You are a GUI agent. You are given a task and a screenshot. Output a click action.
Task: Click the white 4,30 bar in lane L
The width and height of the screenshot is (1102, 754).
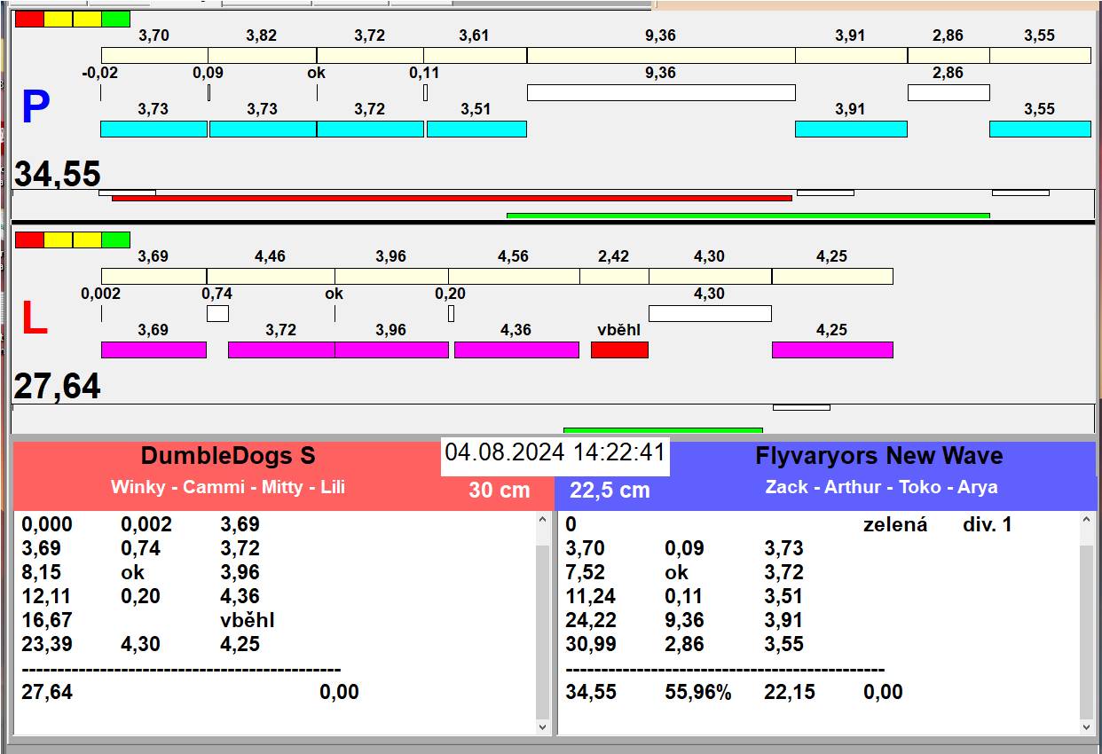tap(710, 313)
